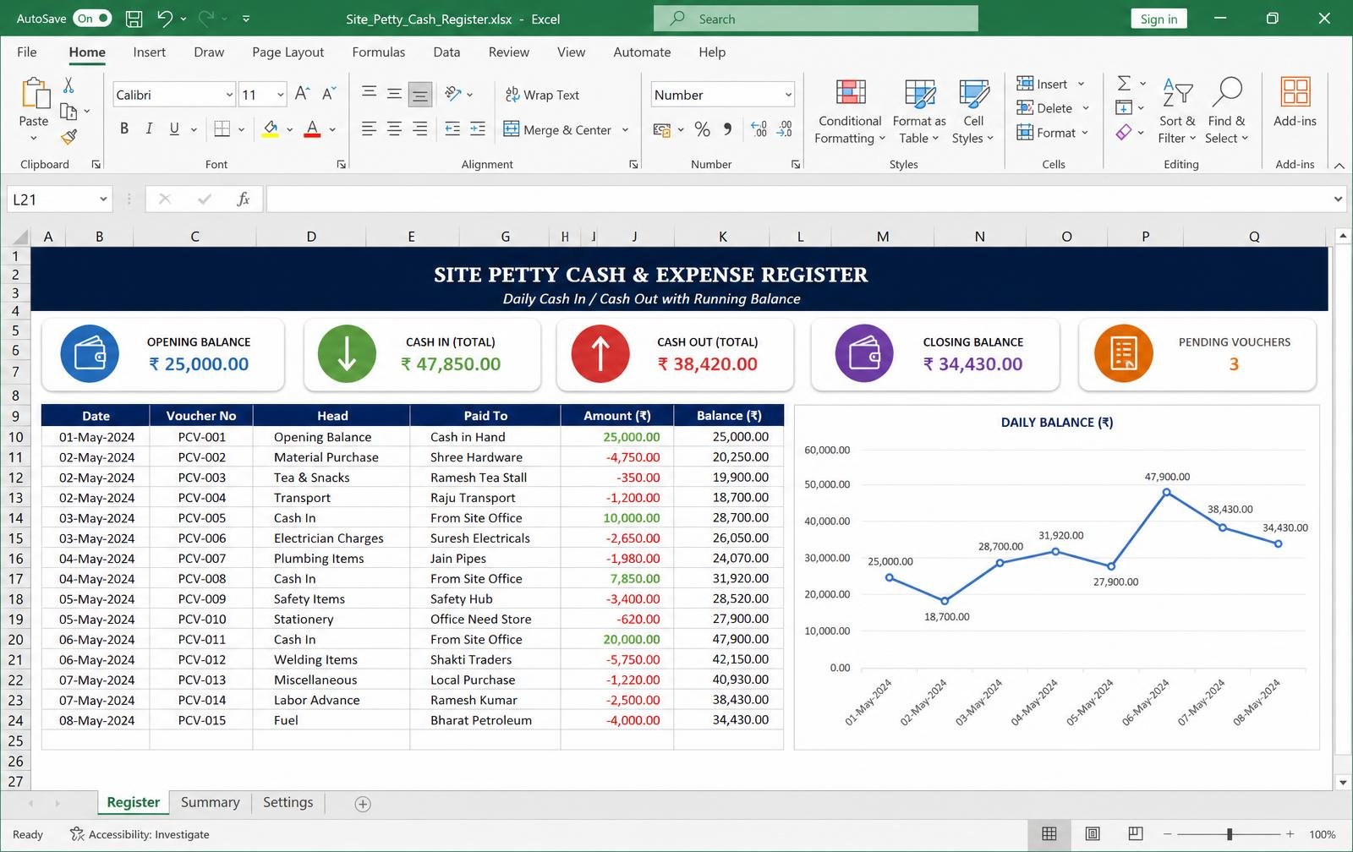Open the File menu tab

point(27,52)
